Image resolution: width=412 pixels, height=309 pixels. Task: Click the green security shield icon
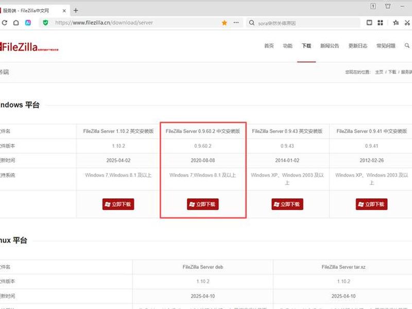coord(45,23)
